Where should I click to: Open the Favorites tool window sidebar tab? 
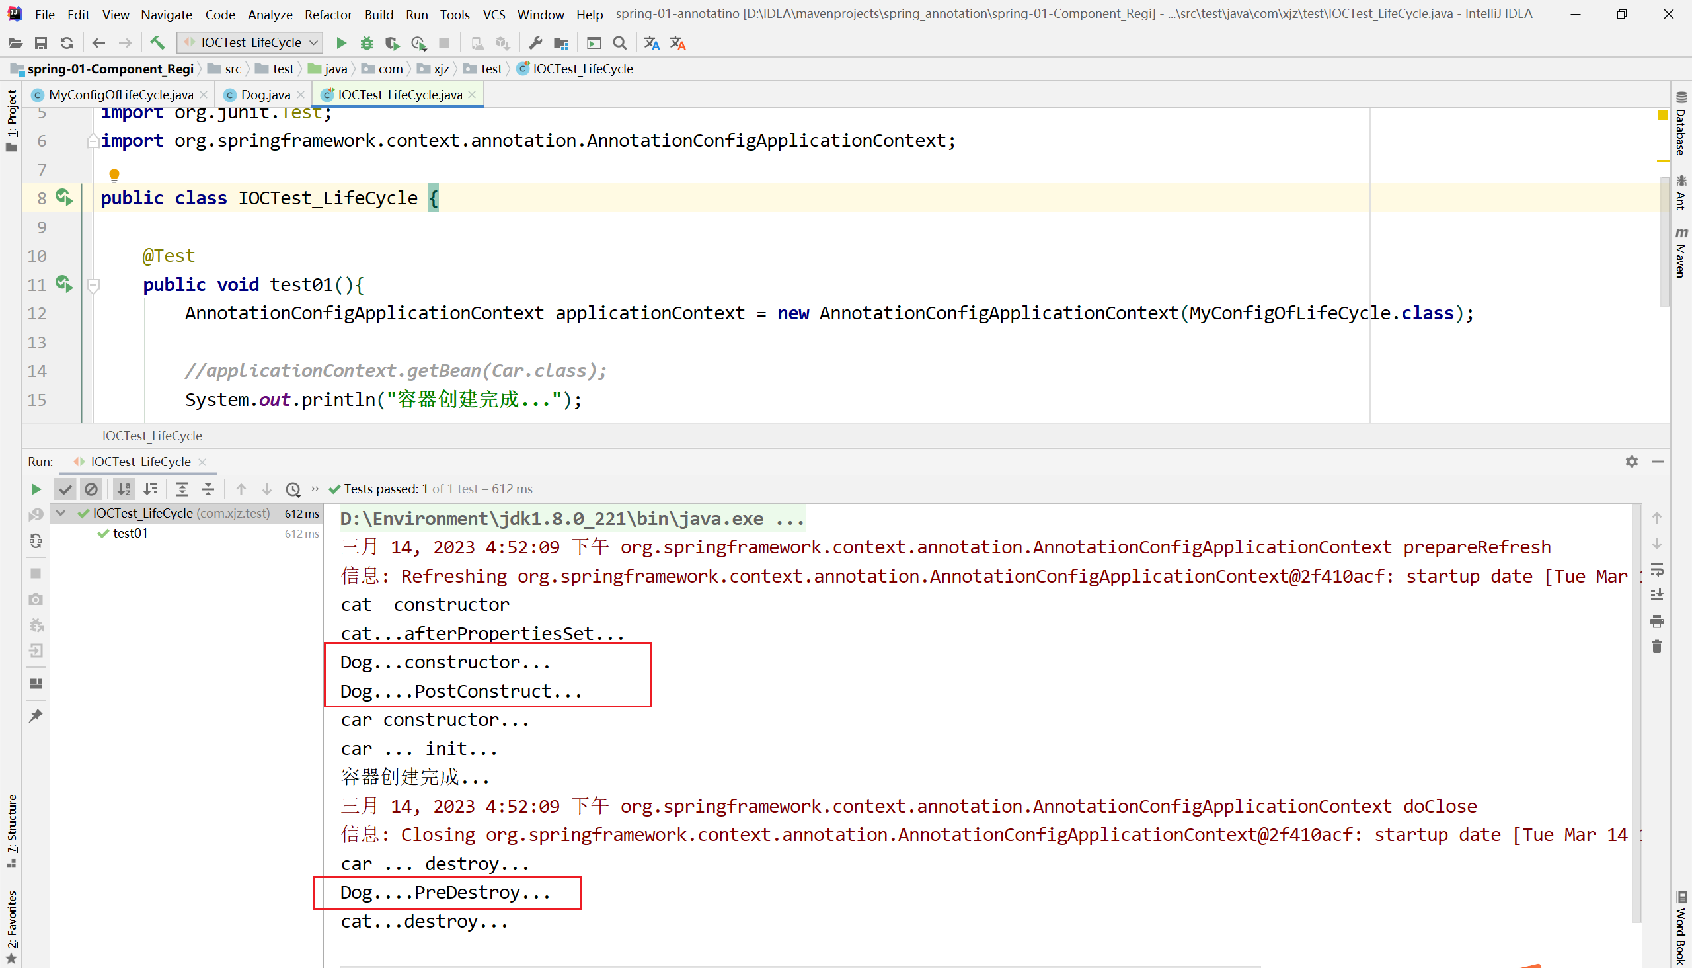11,928
